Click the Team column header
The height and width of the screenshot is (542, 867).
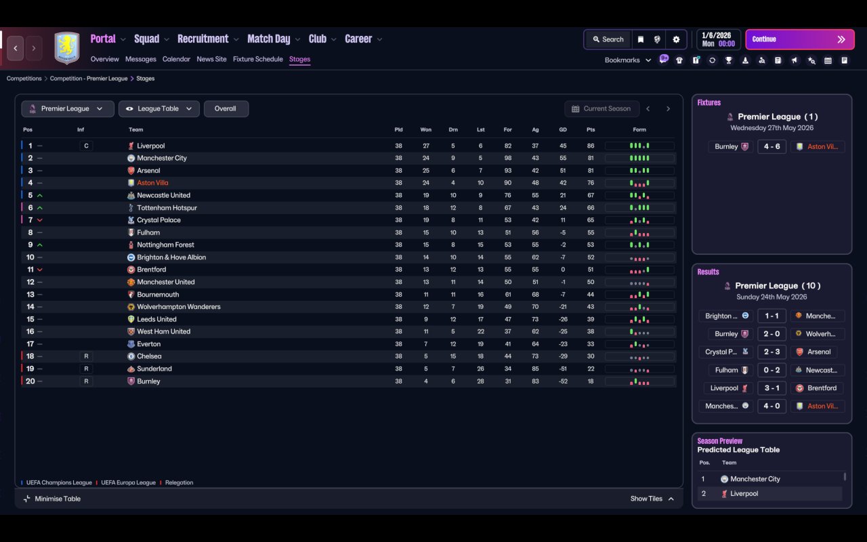(136, 129)
